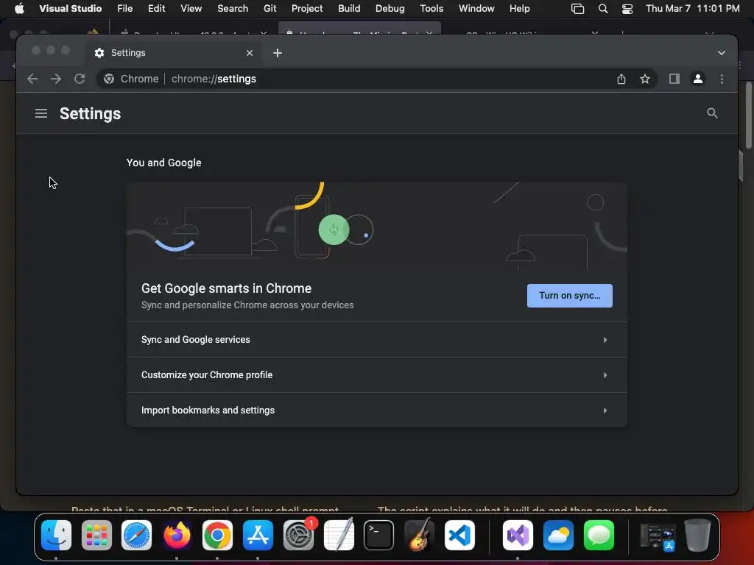Click the Stage Manager menu bar icon
754x565 pixels.
(577, 8)
